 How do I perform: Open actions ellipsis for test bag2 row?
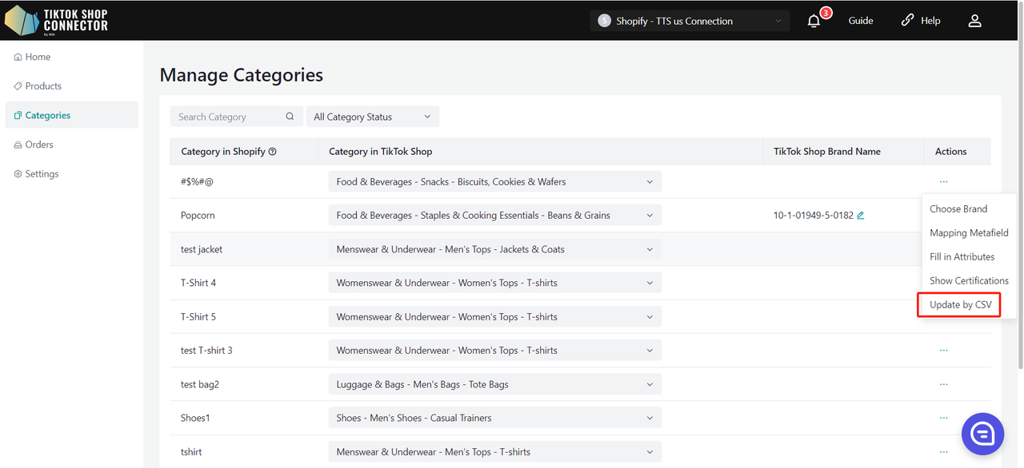[944, 384]
